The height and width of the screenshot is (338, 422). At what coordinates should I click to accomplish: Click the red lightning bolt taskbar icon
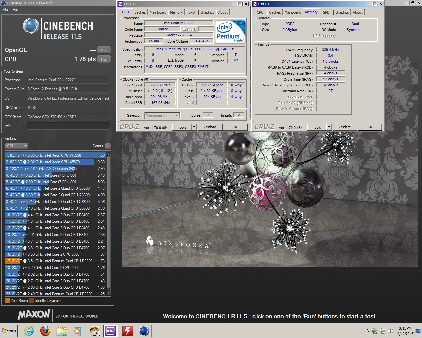(x=127, y=331)
